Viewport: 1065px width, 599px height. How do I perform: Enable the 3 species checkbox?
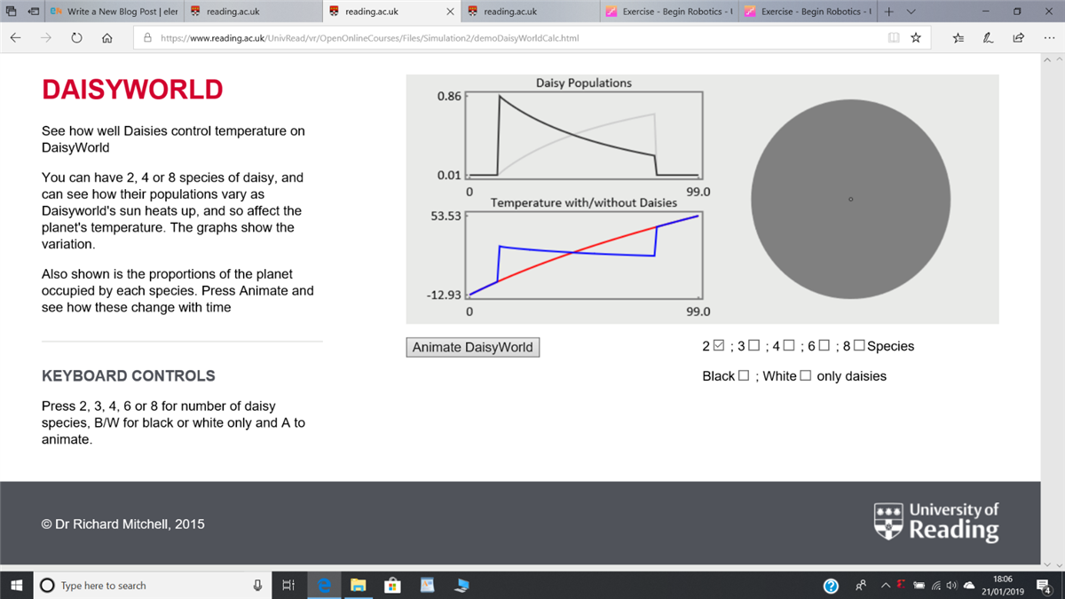(753, 346)
